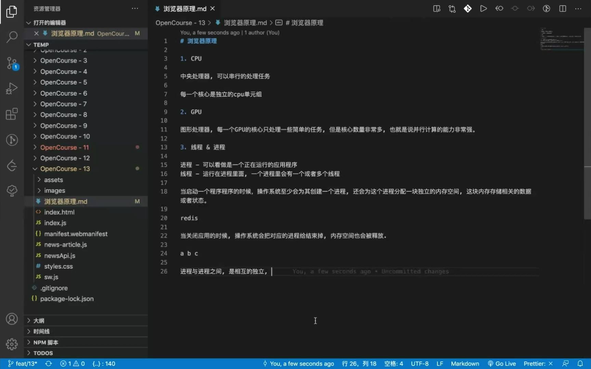Image resolution: width=591 pixels, height=369 pixels.
Task: Open news-article.js file
Action: tap(86, 245)
